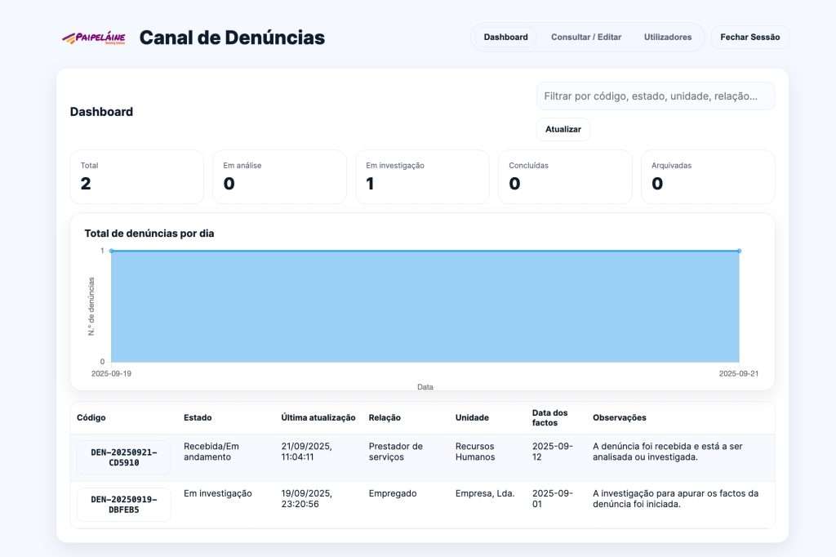The height and width of the screenshot is (557, 836).
Task: Select the Concluídas summary card
Action: 565,176
